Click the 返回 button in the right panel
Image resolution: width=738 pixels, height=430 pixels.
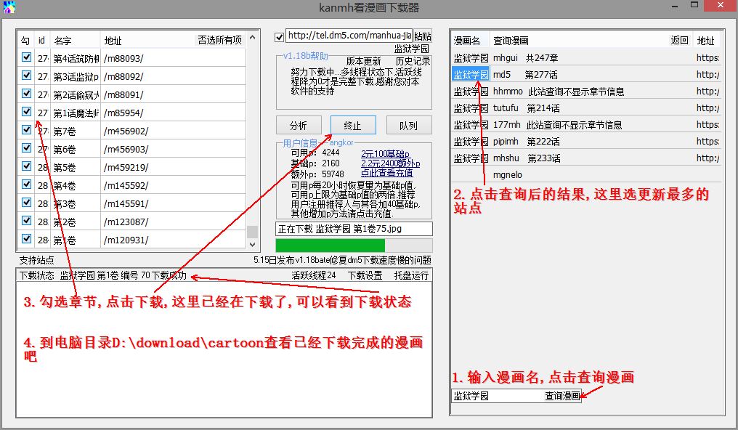point(678,41)
